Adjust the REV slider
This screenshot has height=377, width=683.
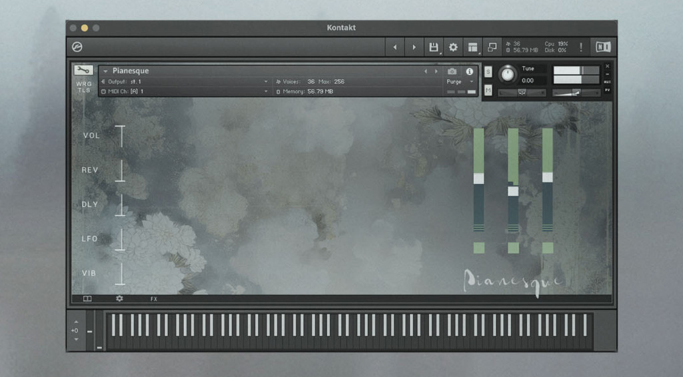[x=121, y=170]
